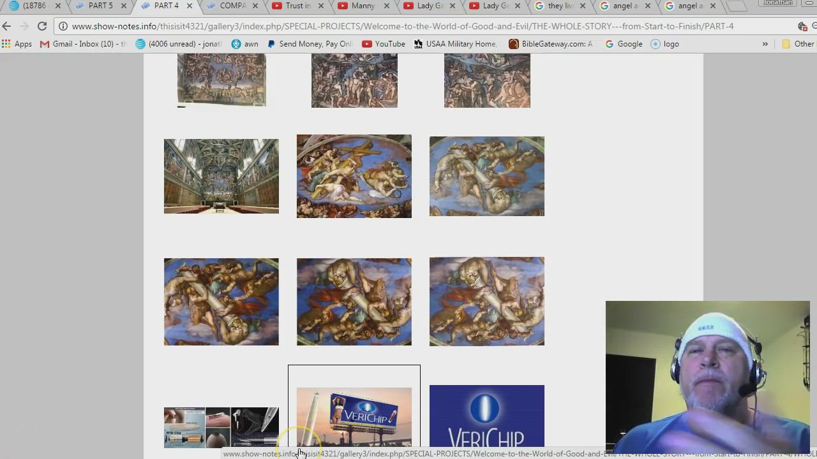Screen dimensions: 817x459
Task: Open the VeriChip billboard thumbnail
Action: pos(354,417)
